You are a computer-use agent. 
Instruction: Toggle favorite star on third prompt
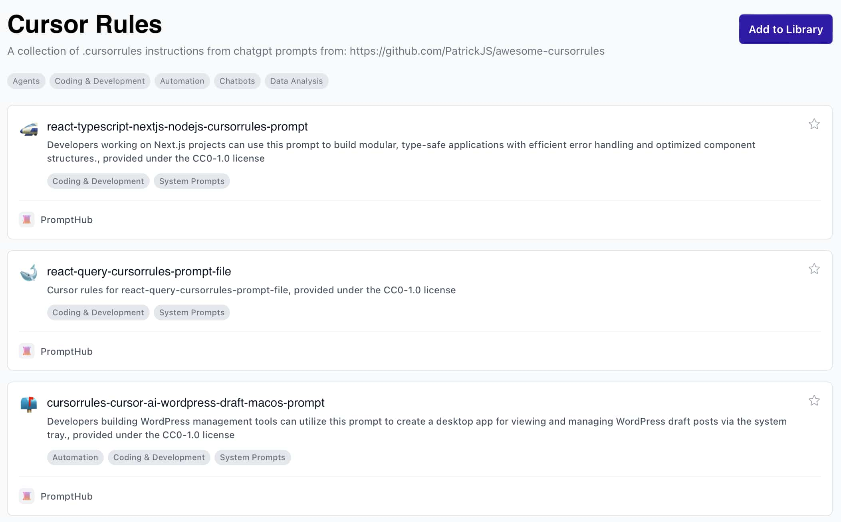[815, 401]
